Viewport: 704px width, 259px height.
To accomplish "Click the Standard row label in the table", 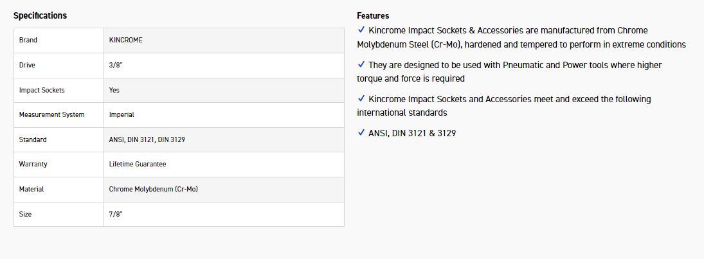I will coord(33,139).
